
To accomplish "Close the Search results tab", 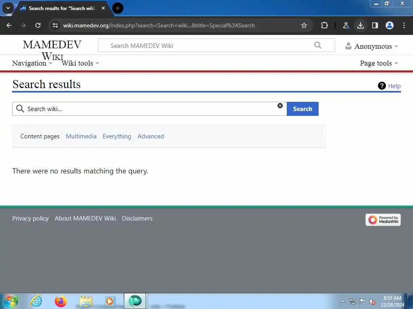I will [x=103, y=8].
